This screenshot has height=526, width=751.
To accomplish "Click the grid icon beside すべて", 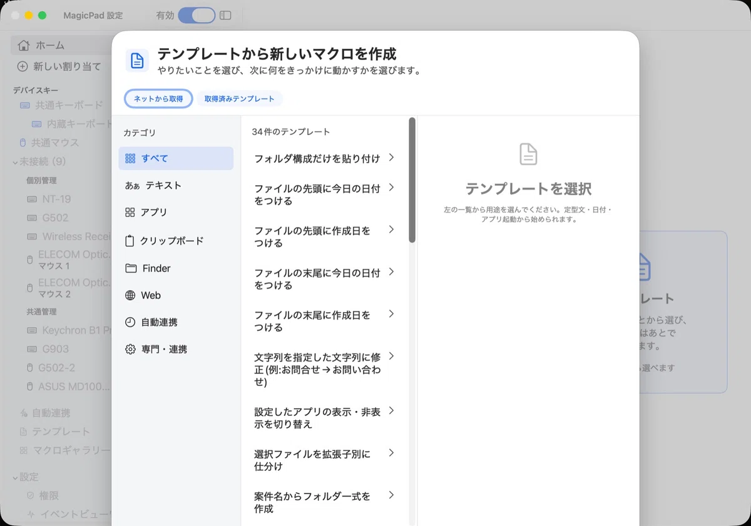I will pyautogui.click(x=130, y=158).
